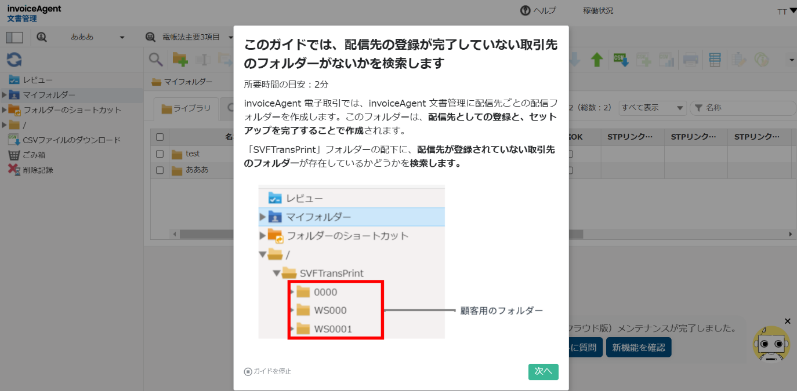The width and height of the screenshot is (797, 391).
Task: Click the 次へ button in the guide
Action: pos(543,371)
